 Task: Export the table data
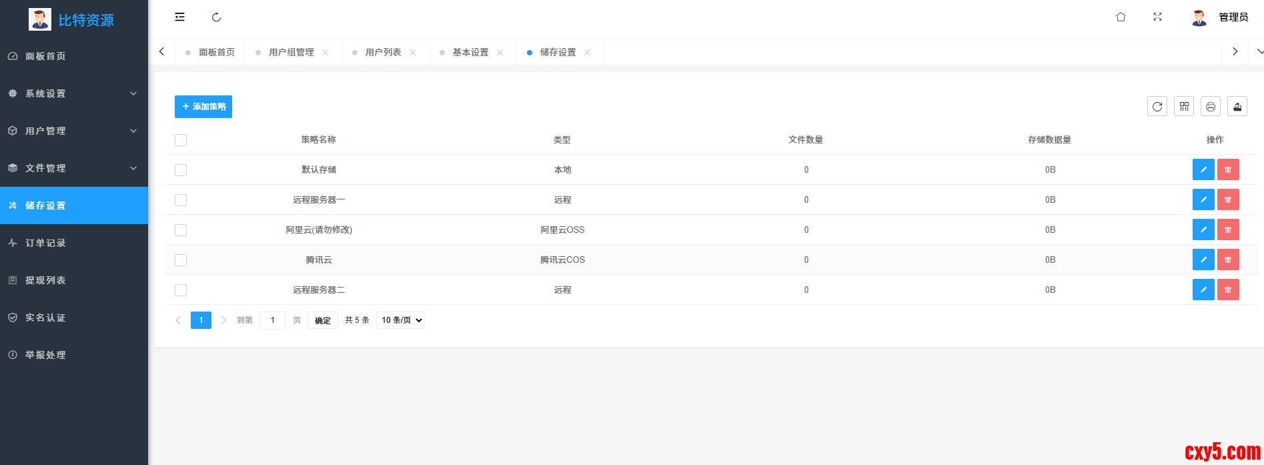coord(1237,107)
